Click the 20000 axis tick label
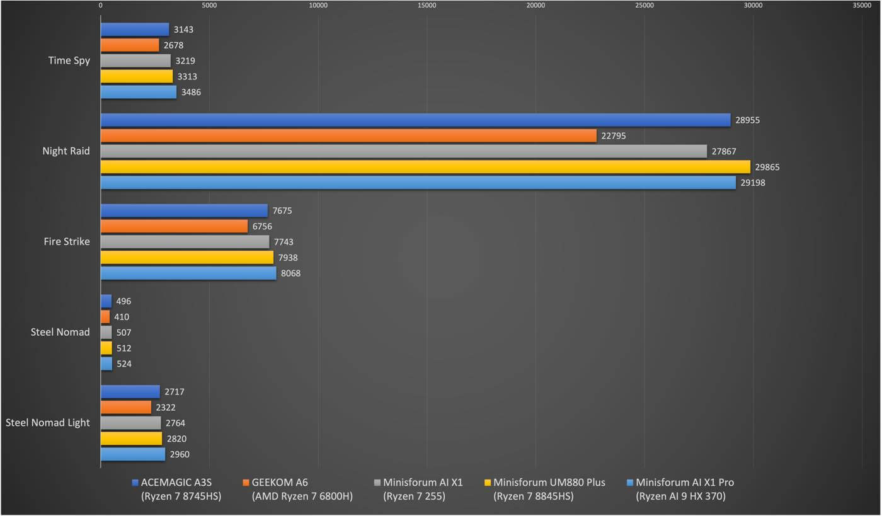 535,6
